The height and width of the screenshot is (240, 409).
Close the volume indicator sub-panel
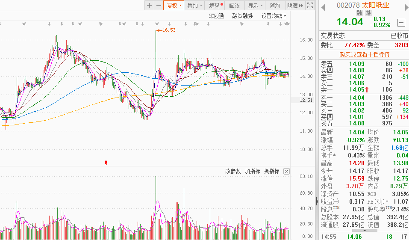click(x=286, y=171)
